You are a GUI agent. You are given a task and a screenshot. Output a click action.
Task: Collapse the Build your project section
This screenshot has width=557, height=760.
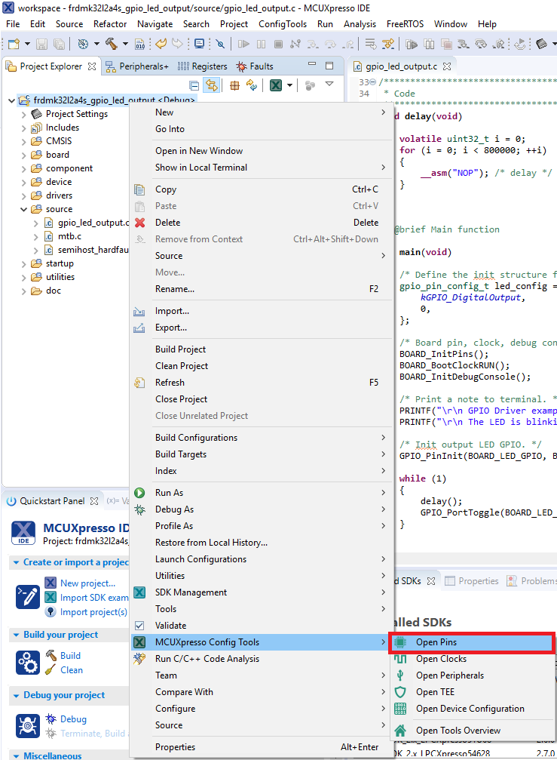click(x=16, y=635)
